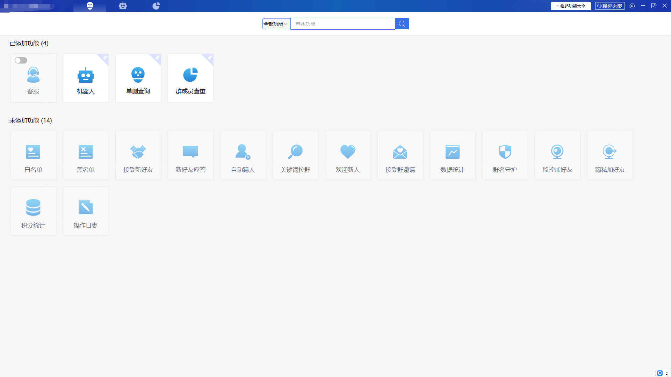Click the 联系客服 button
Screen dimensions: 671x377
[610, 6]
